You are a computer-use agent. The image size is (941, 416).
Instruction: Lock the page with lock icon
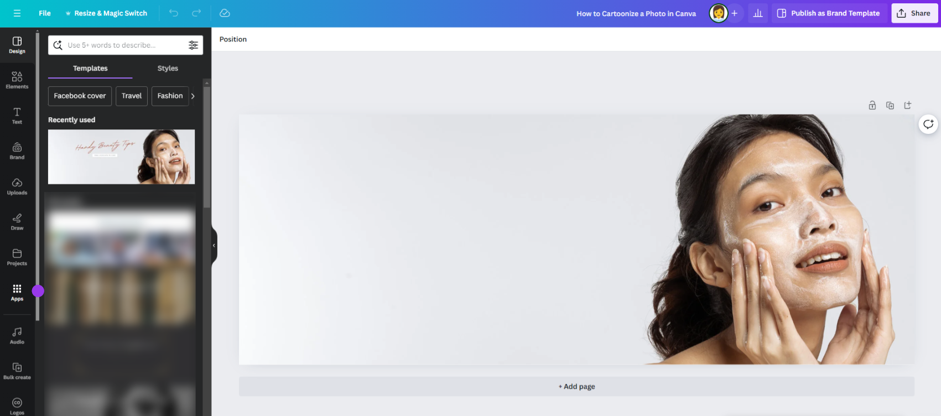[872, 105]
